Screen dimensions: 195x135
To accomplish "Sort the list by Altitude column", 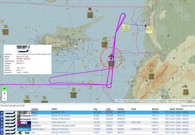I will (x=155, y=109).
